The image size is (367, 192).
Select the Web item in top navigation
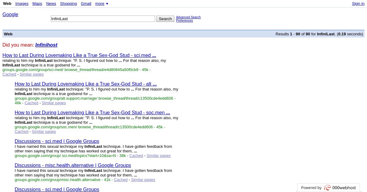tap(7, 4)
